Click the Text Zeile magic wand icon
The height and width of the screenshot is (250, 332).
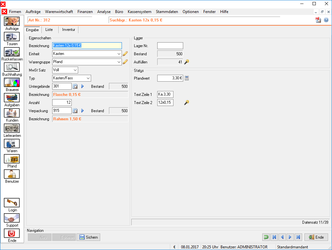186,102
